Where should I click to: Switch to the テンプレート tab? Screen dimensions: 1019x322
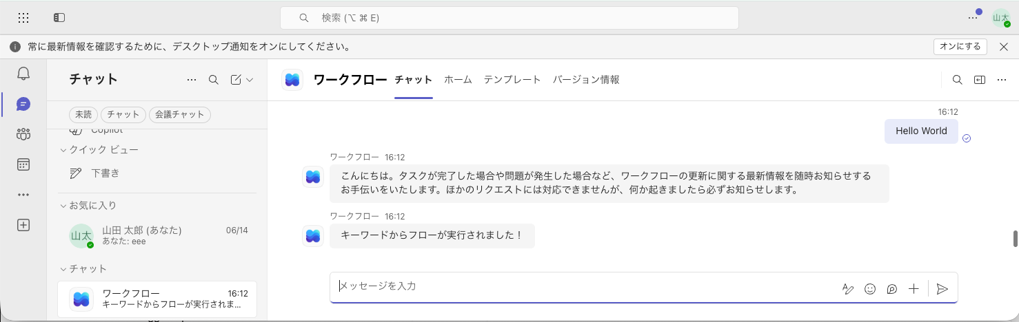512,80
